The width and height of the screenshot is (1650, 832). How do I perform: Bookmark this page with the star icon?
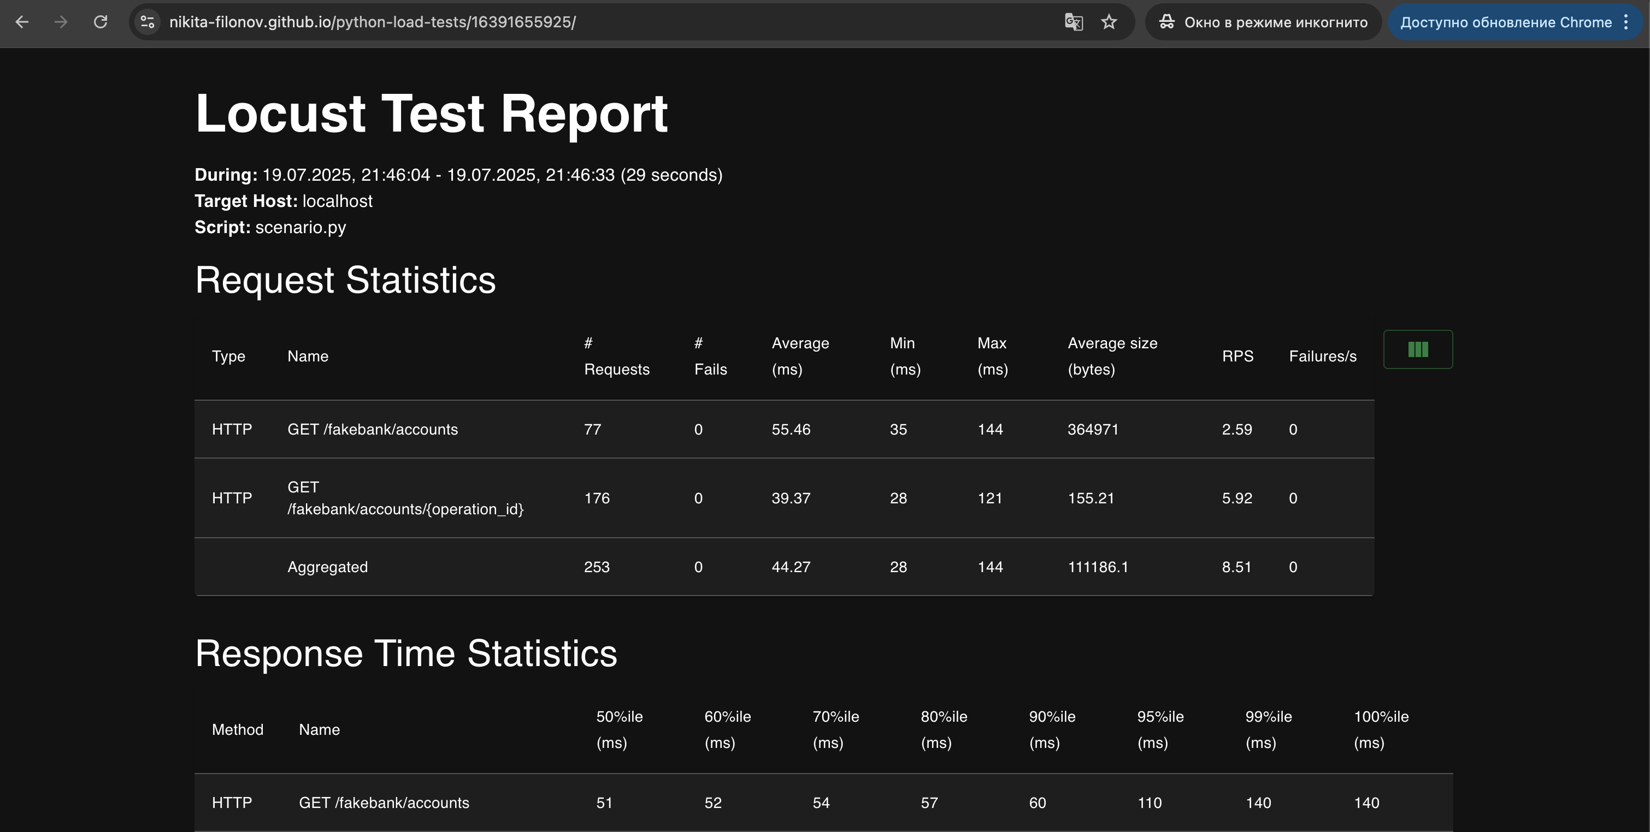1109,22
